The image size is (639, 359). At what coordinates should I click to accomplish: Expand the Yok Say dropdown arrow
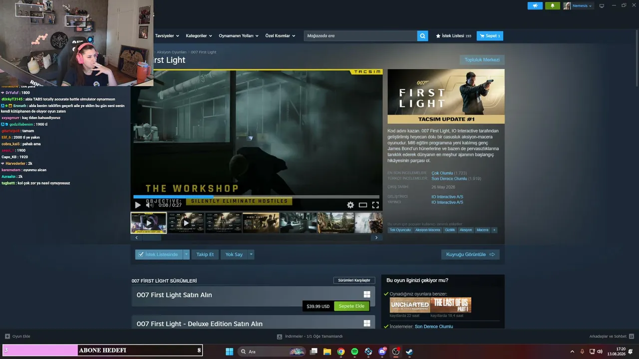[x=251, y=254]
